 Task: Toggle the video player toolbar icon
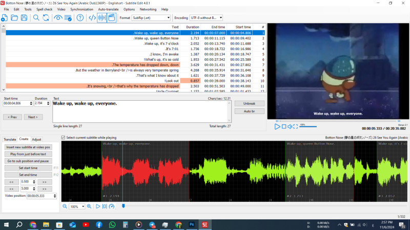[111, 18]
